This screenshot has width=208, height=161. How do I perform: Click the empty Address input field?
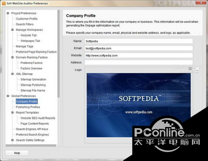tap(139, 62)
